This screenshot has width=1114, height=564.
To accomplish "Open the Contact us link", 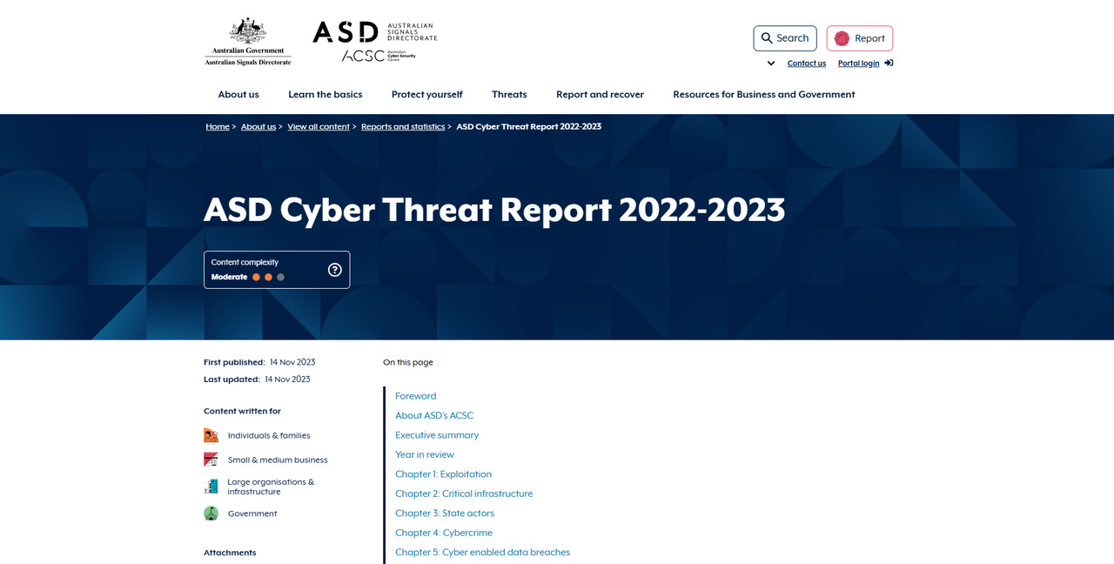I will tap(807, 63).
